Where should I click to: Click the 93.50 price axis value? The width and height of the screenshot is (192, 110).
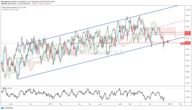point(188,83)
